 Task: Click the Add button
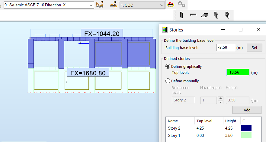click(247, 110)
